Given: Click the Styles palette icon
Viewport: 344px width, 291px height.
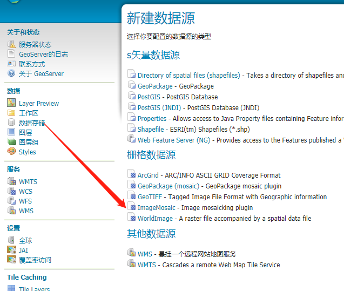Looking at the screenshot, I should point(11,151).
